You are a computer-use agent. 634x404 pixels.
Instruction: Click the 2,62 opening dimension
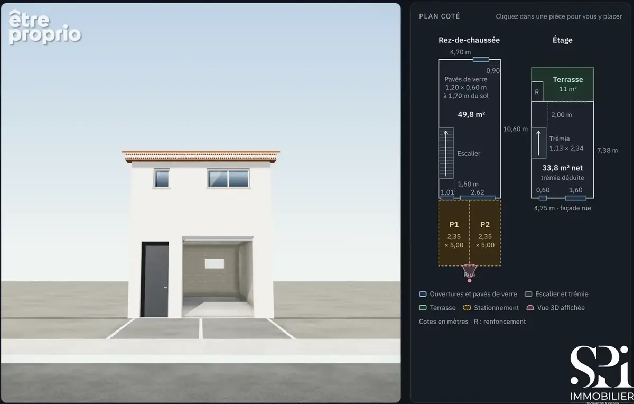[478, 192]
